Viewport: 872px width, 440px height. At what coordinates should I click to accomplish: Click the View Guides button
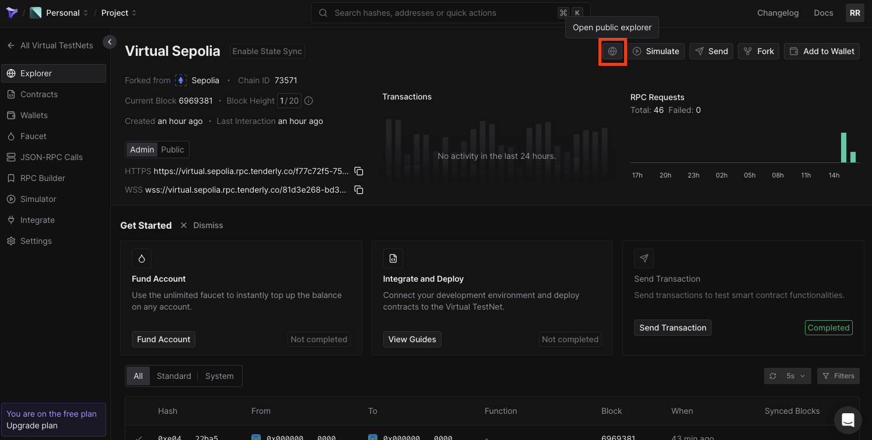click(x=412, y=339)
